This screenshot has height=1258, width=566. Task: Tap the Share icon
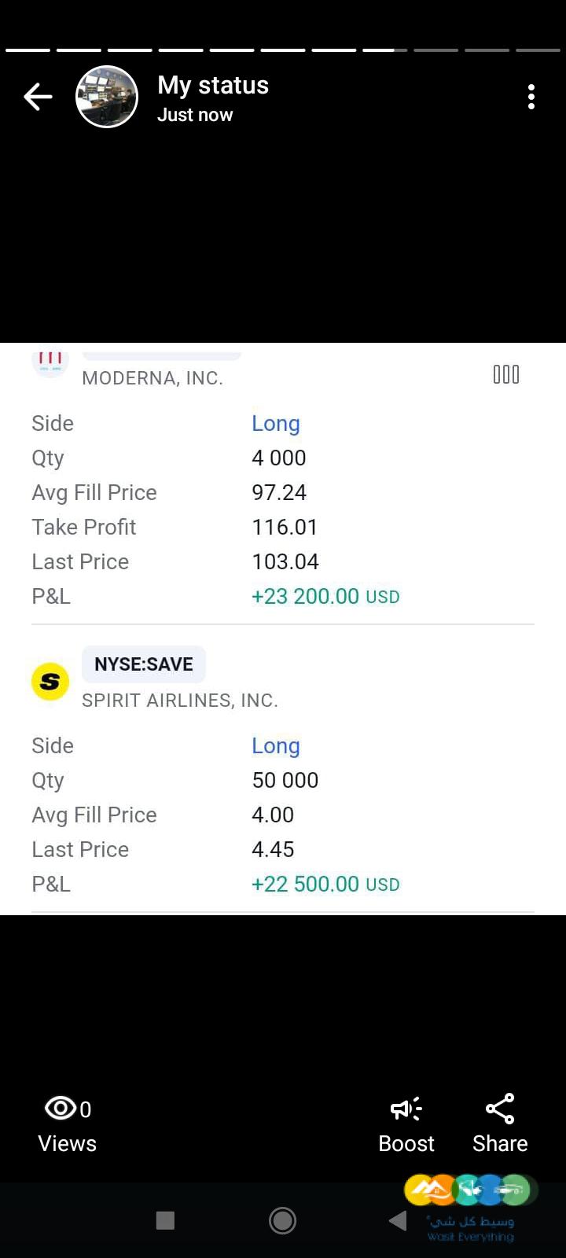tap(500, 1109)
